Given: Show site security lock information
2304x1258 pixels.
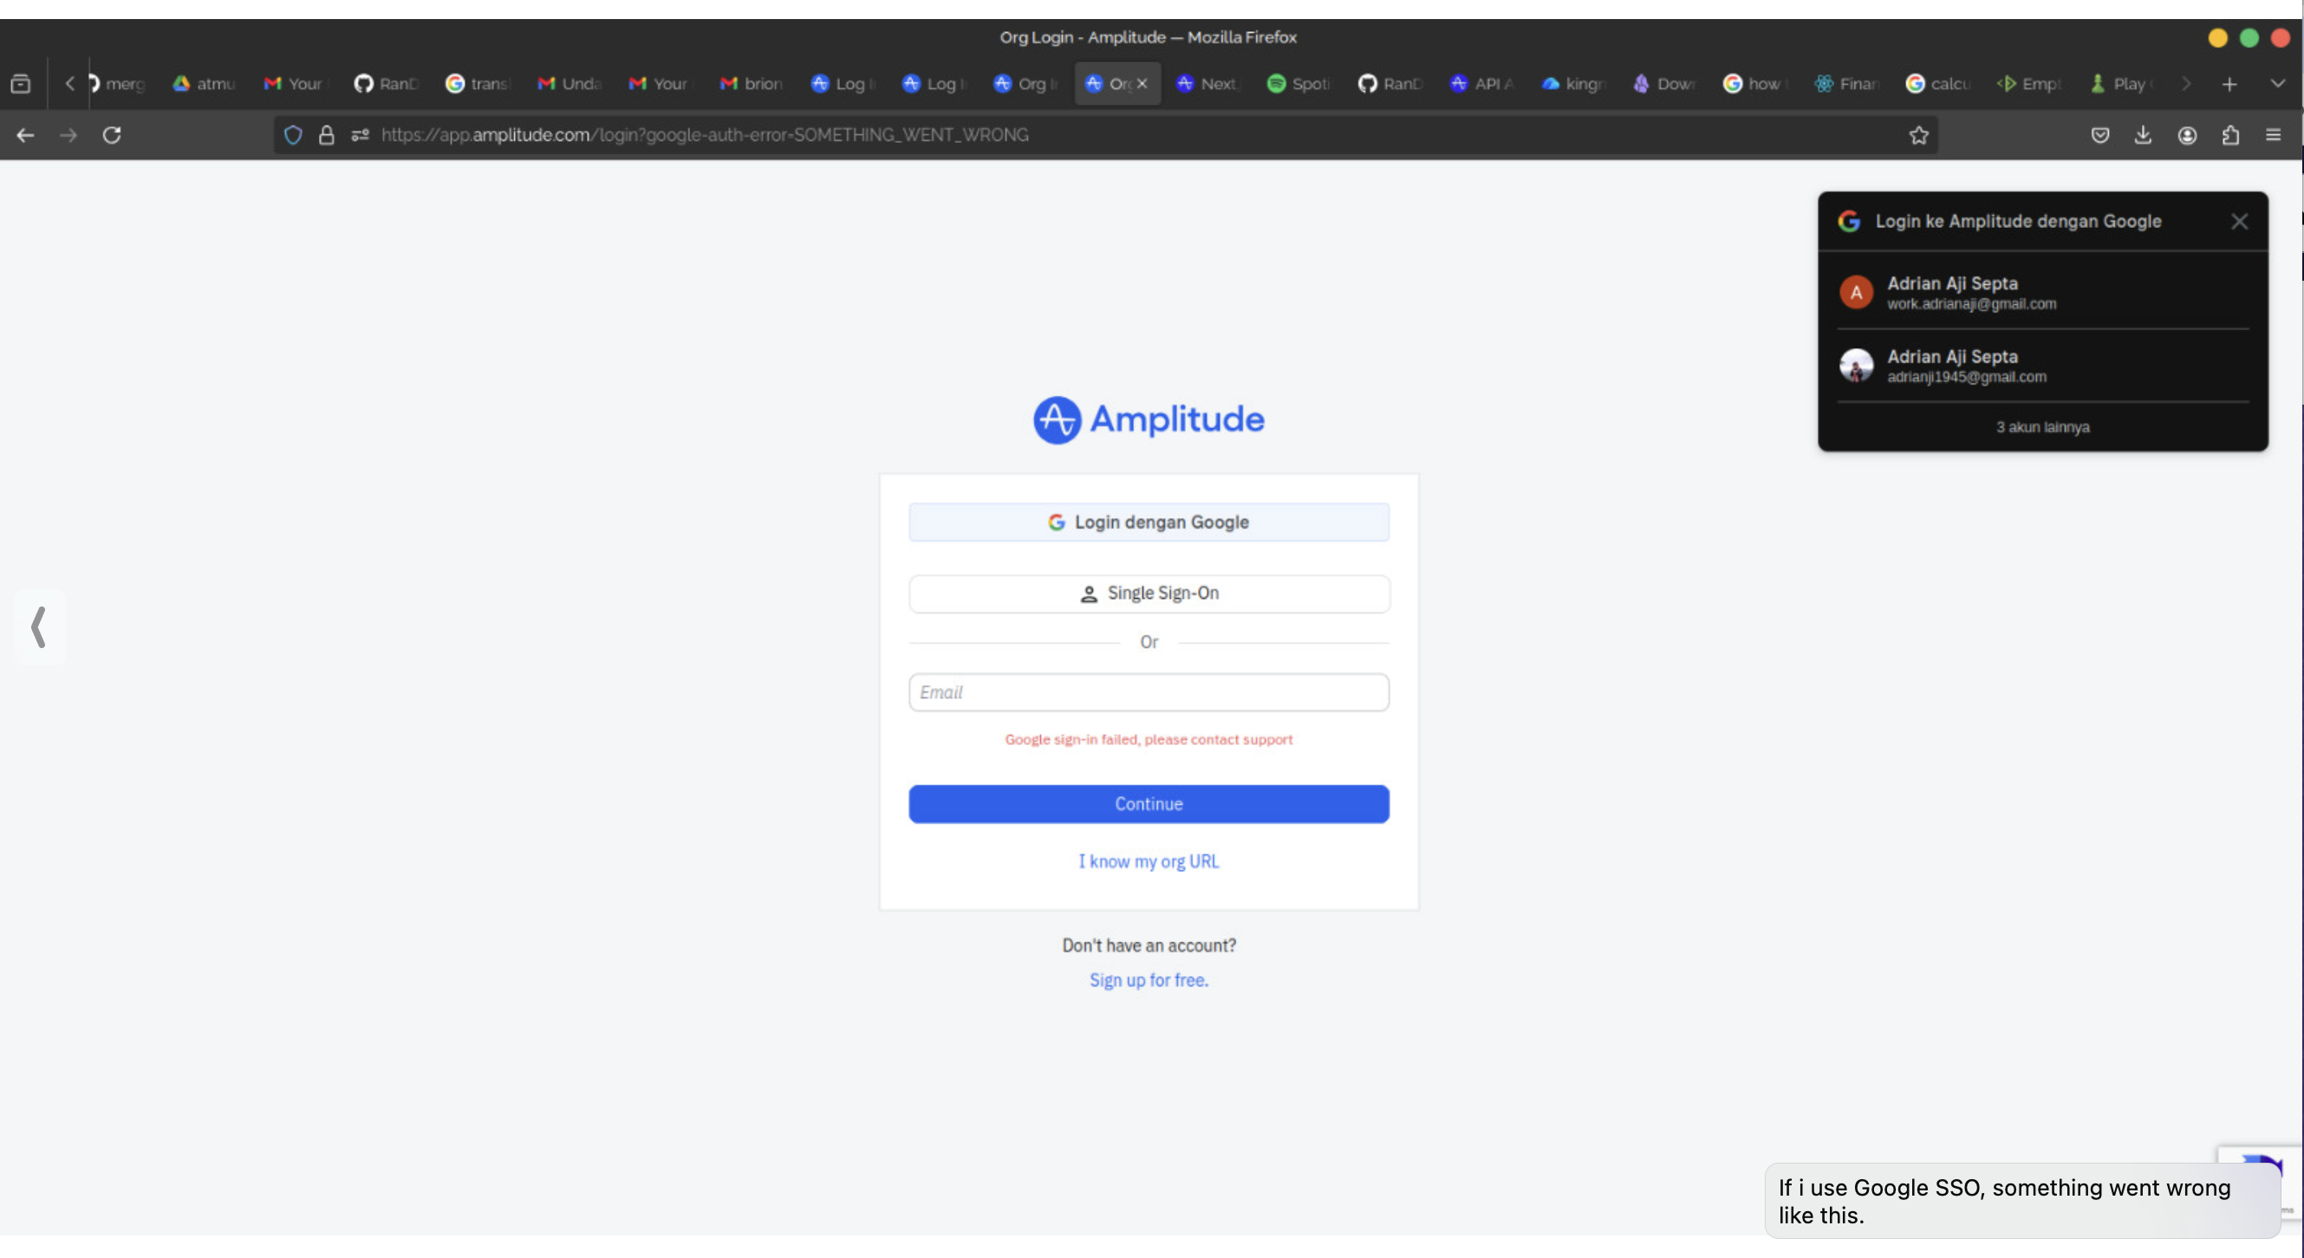Looking at the screenshot, I should (x=327, y=135).
